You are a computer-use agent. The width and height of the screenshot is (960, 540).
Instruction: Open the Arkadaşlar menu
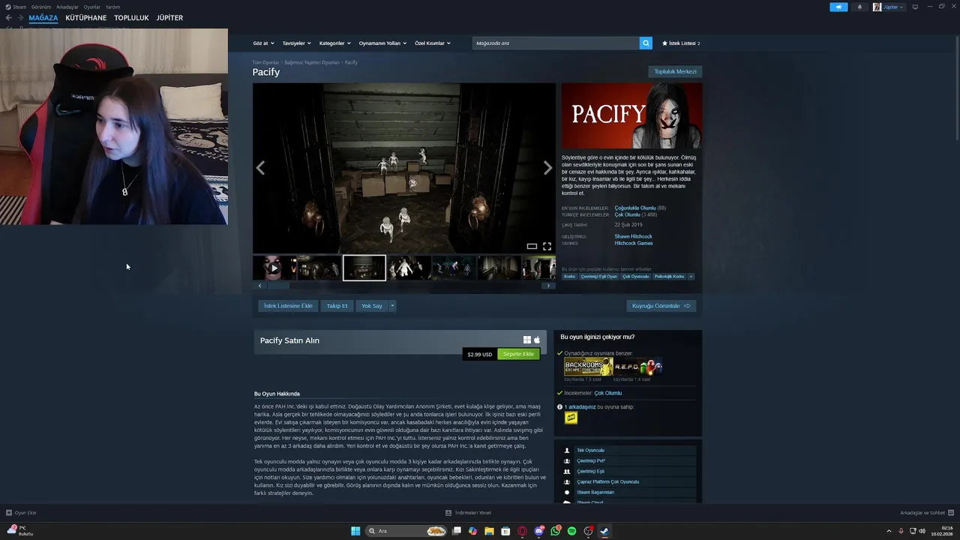point(67,7)
